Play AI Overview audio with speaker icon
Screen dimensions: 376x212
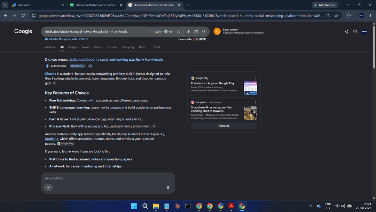[90, 66]
